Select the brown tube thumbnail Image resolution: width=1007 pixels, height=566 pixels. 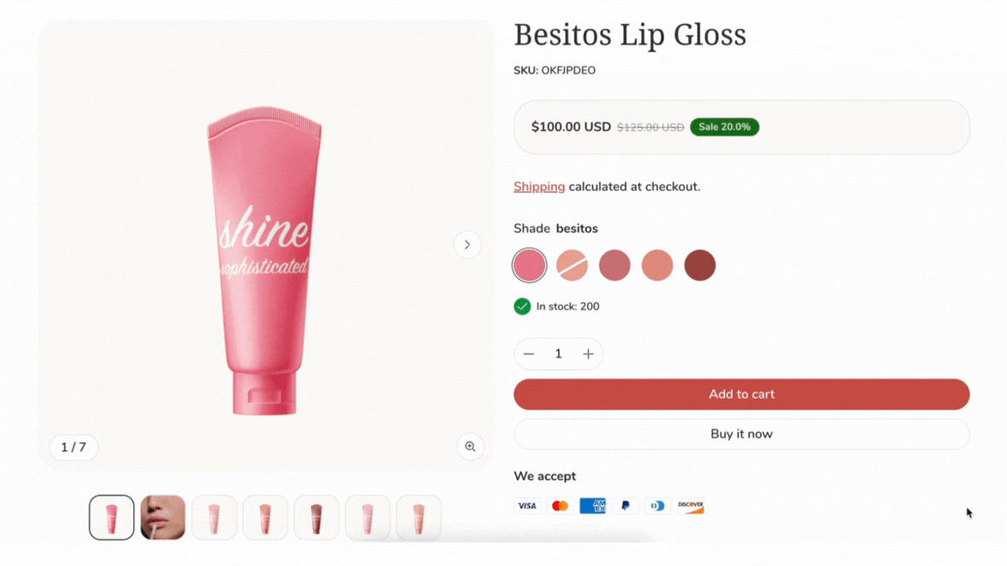pyautogui.click(x=317, y=517)
